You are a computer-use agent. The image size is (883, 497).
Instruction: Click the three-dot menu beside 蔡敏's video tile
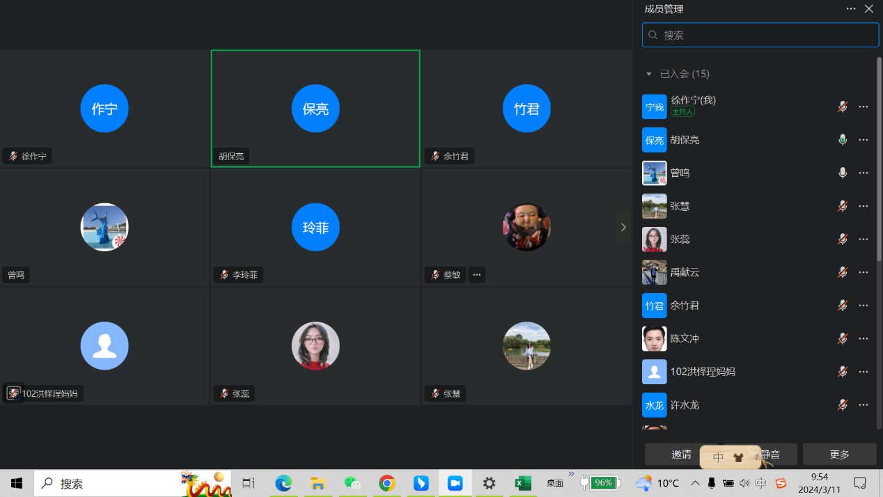(x=476, y=275)
